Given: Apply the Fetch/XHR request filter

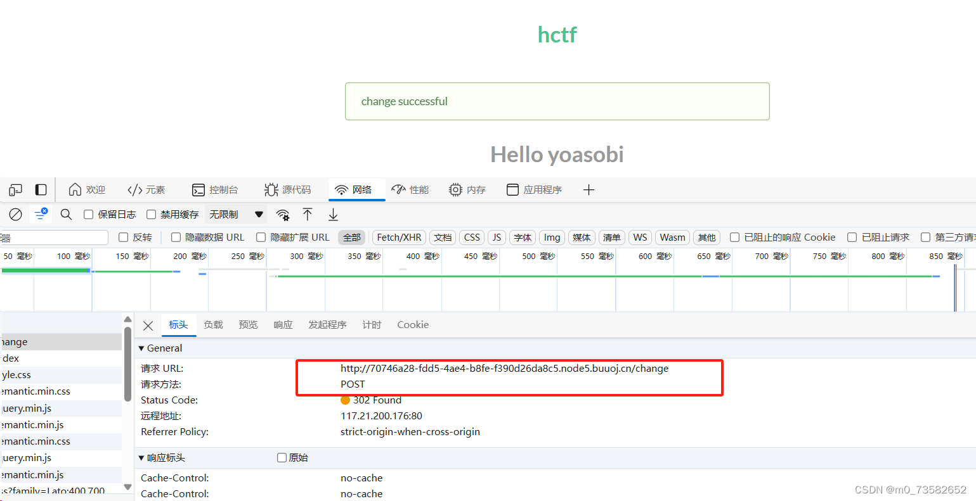Looking at the screenshot, I should point(398,237).
